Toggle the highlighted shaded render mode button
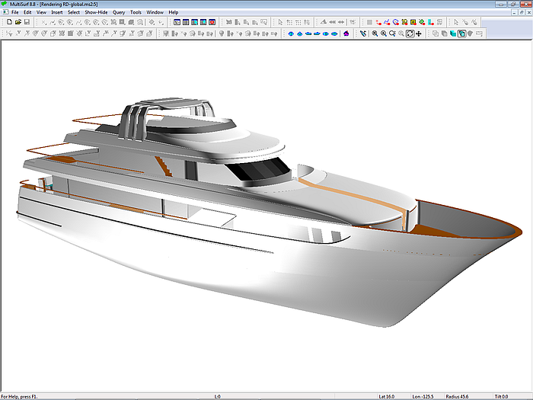 coord(461,34)
